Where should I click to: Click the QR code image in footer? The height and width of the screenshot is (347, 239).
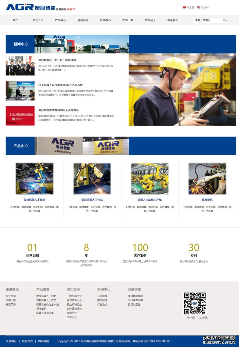194,303
